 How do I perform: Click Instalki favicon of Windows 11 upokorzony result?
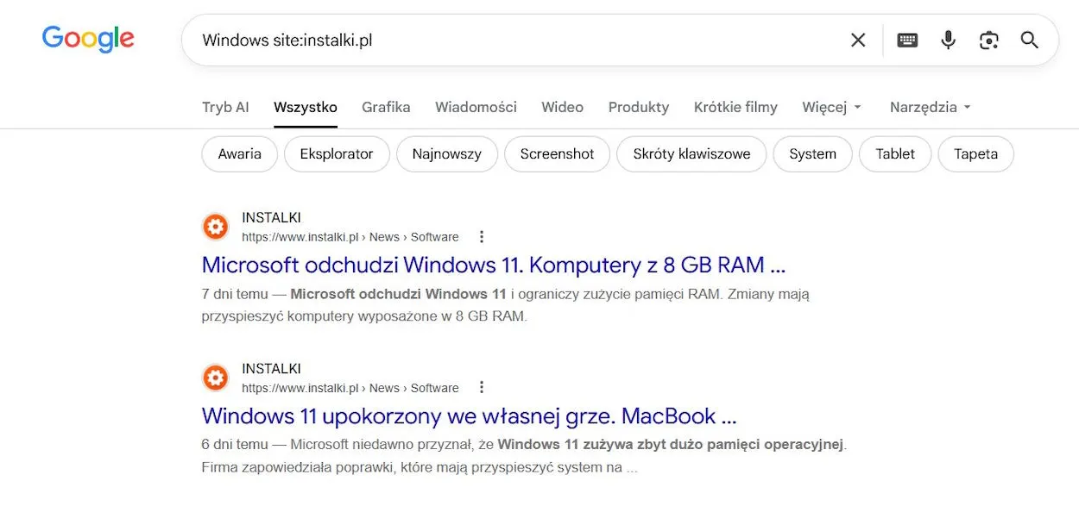point(216,378)
